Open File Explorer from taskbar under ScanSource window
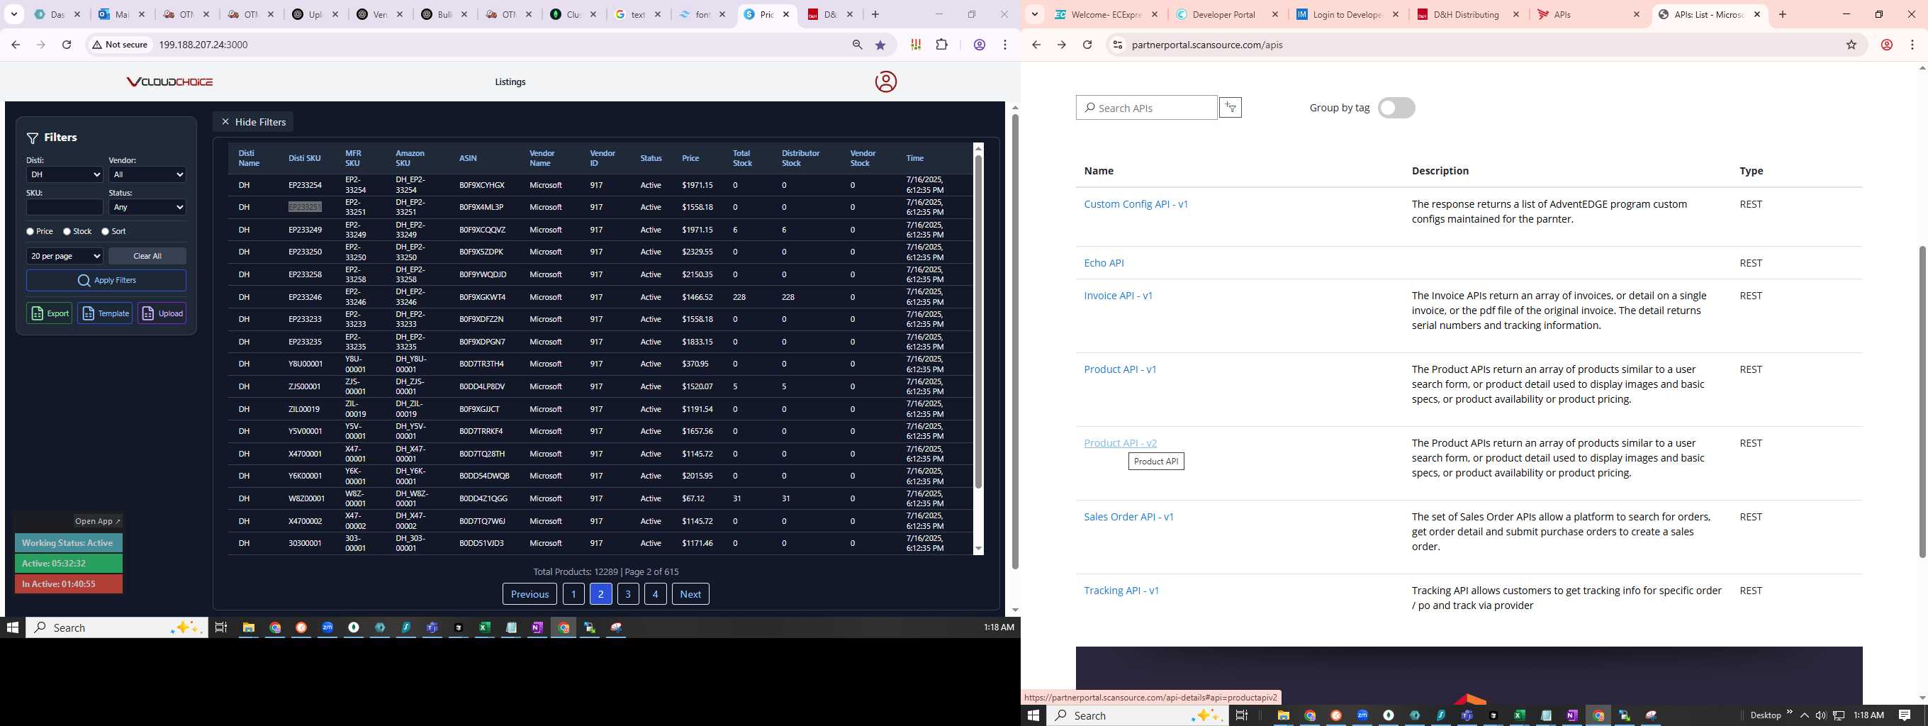The image size is (1928, 726). pyautogui.click(x=1283, y=715)
